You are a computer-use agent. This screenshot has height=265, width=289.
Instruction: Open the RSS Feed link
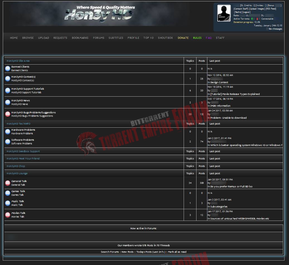271,9
